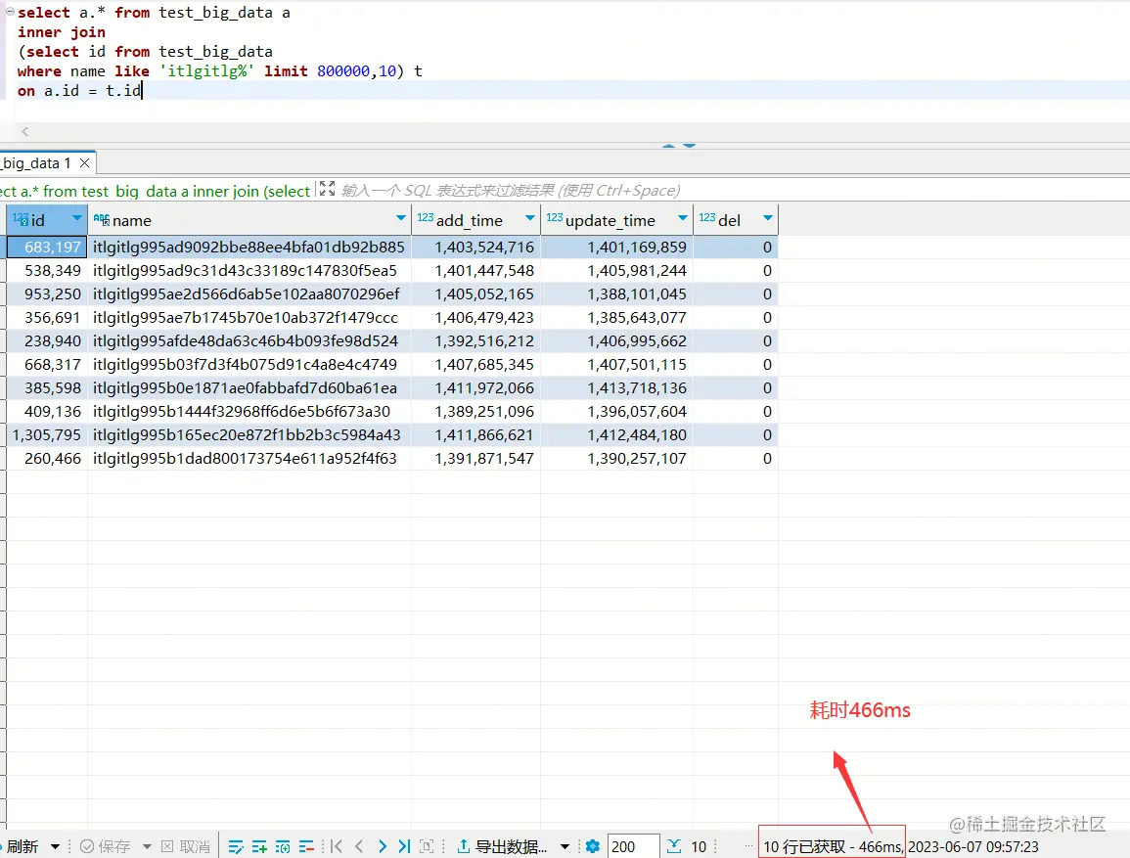Click the downward panel maximize arrow
The width and height of the screenshot is (1130, 858).
(x=690, y=146)
